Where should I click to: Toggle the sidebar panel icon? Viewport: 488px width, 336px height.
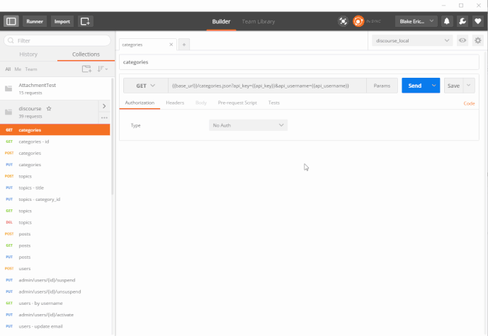click(x=11, y=21)
